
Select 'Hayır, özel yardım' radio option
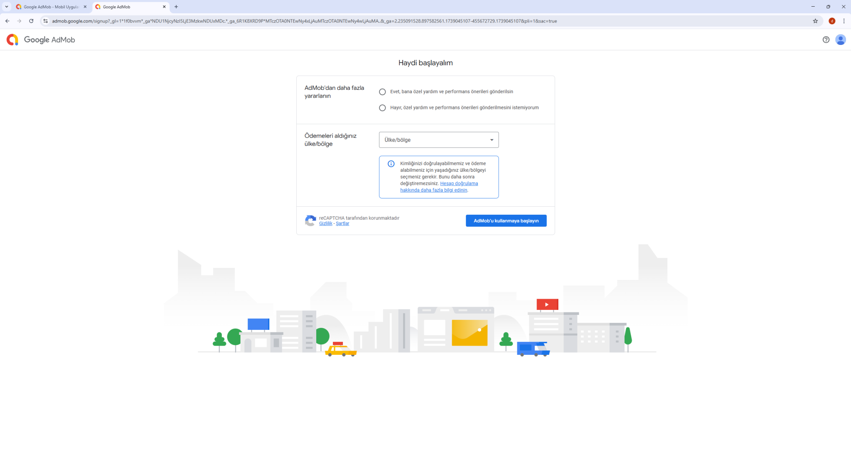382,108
